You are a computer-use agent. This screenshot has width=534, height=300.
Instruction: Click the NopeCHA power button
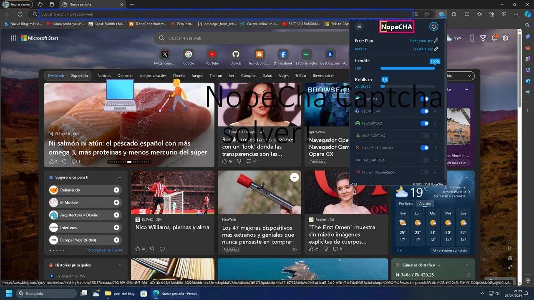(x=434, y=27)
